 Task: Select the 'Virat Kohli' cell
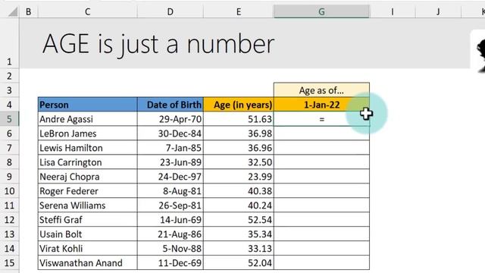[88, 249]
